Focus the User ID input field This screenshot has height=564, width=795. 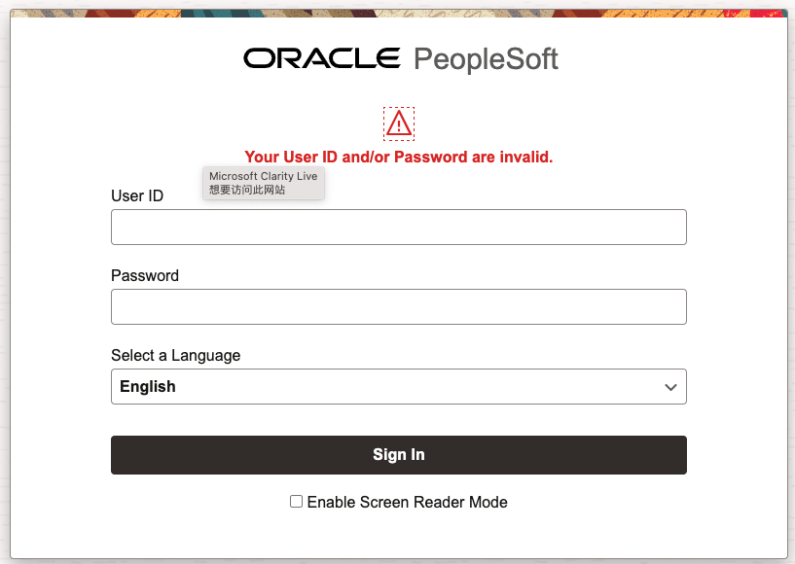pos(398,227)
